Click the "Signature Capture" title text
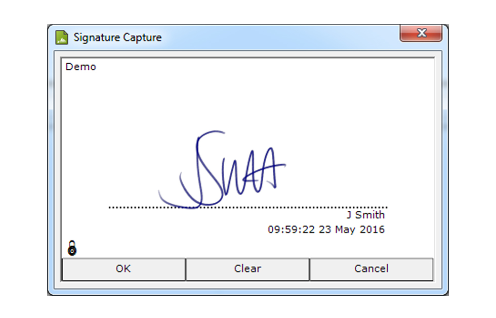 point(117,37)
